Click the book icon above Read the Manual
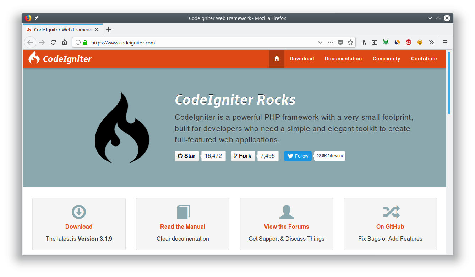475x277 pixels. click(182, 211)
